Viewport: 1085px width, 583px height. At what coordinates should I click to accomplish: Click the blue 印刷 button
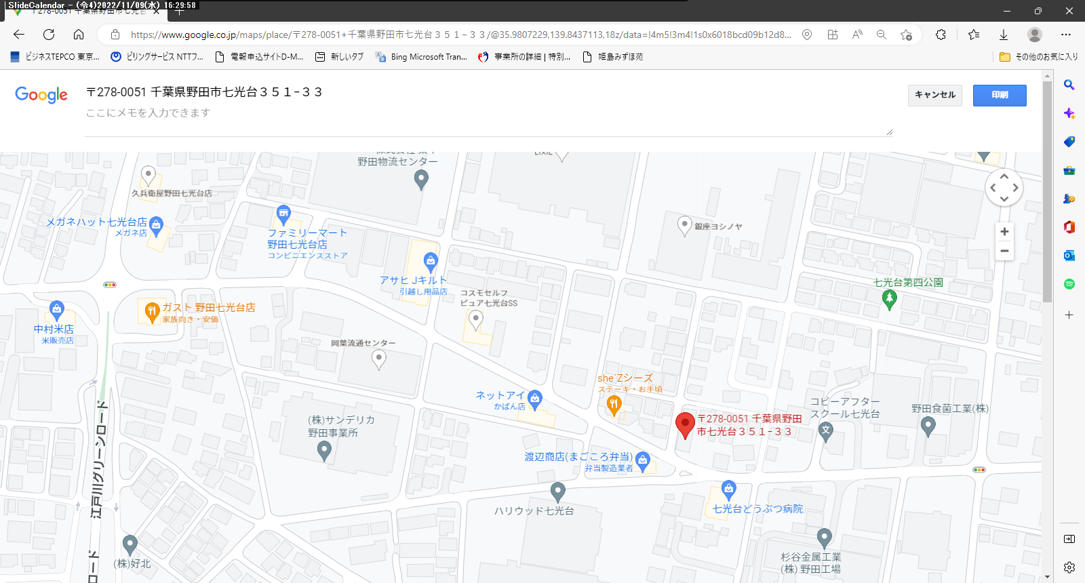[1000, 95]
